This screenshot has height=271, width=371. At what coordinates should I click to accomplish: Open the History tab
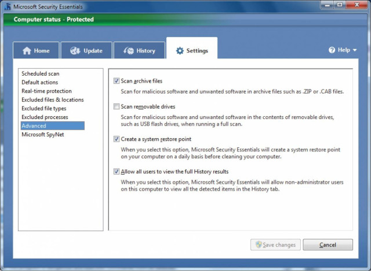pyautogui.click(x=139, y=50)
